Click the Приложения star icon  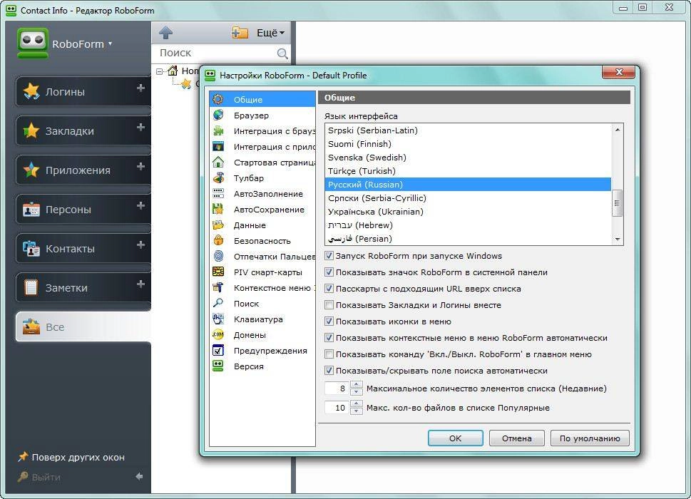point(31,170)
